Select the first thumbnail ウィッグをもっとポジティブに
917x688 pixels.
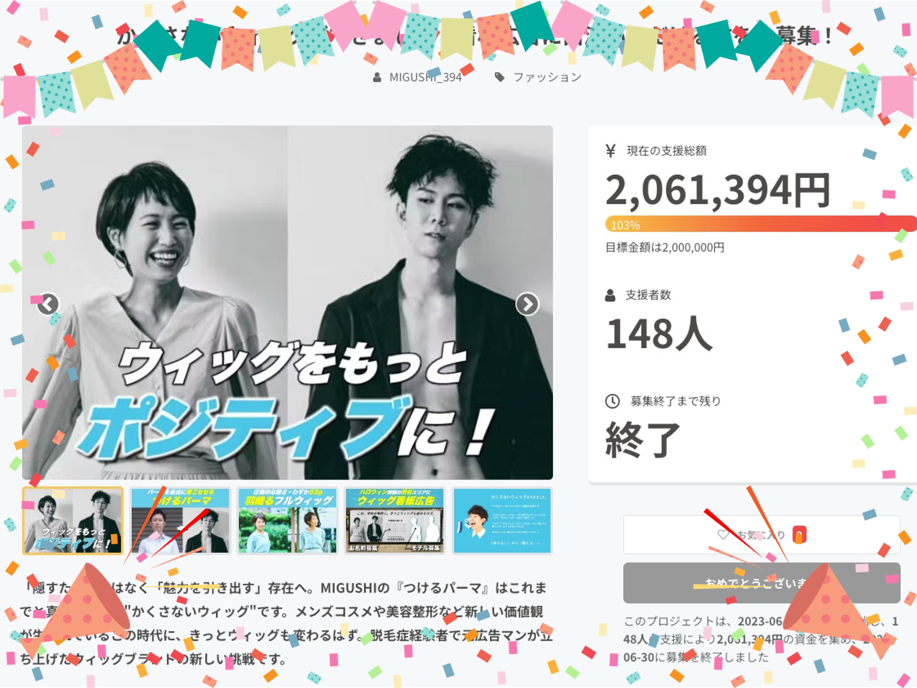73,520
